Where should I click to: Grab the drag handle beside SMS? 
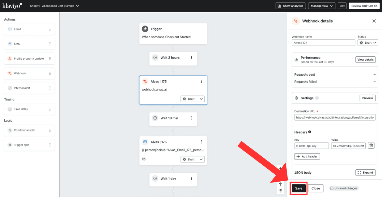pos(50,44)
